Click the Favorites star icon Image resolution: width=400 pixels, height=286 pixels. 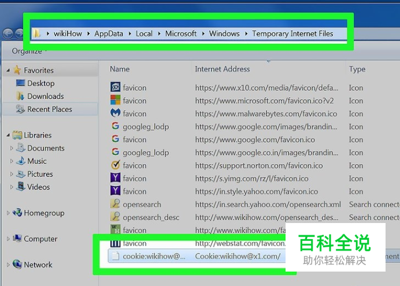click(x=17, y=70)
